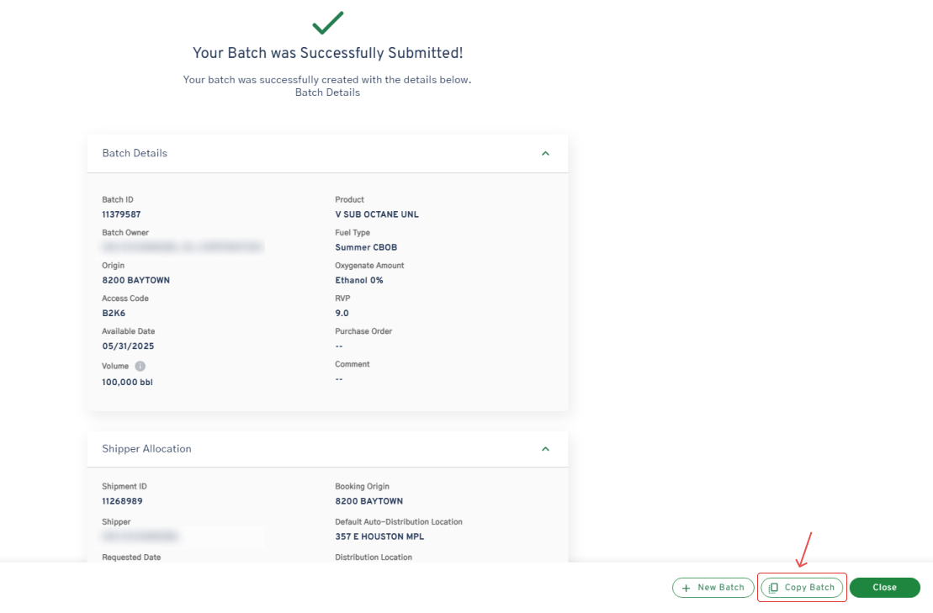Close the batch confirmation with Close button

click(885, 588)
